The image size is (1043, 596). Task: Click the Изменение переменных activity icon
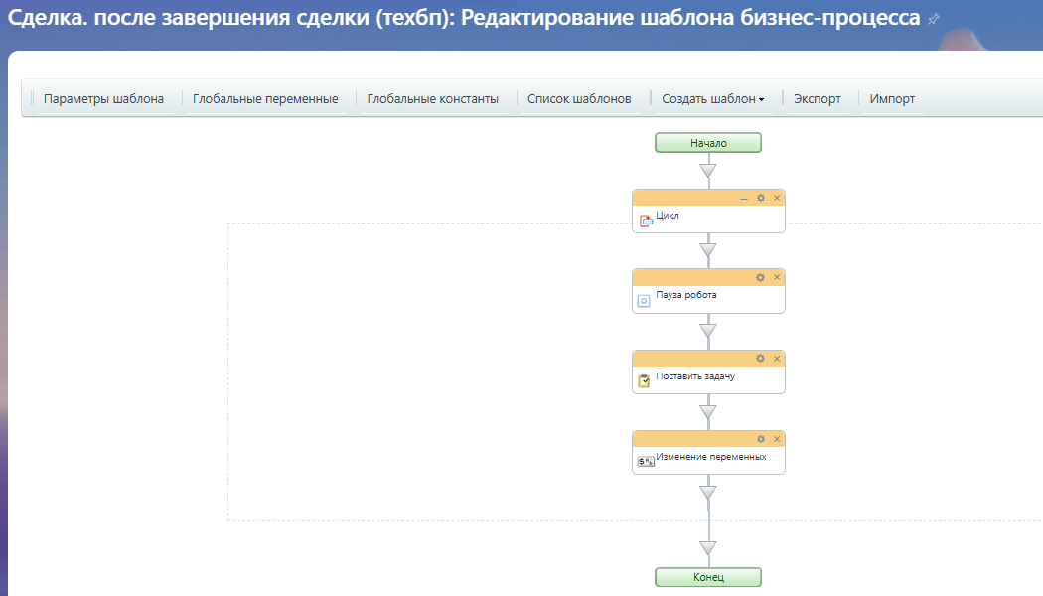tap(645, 461)
